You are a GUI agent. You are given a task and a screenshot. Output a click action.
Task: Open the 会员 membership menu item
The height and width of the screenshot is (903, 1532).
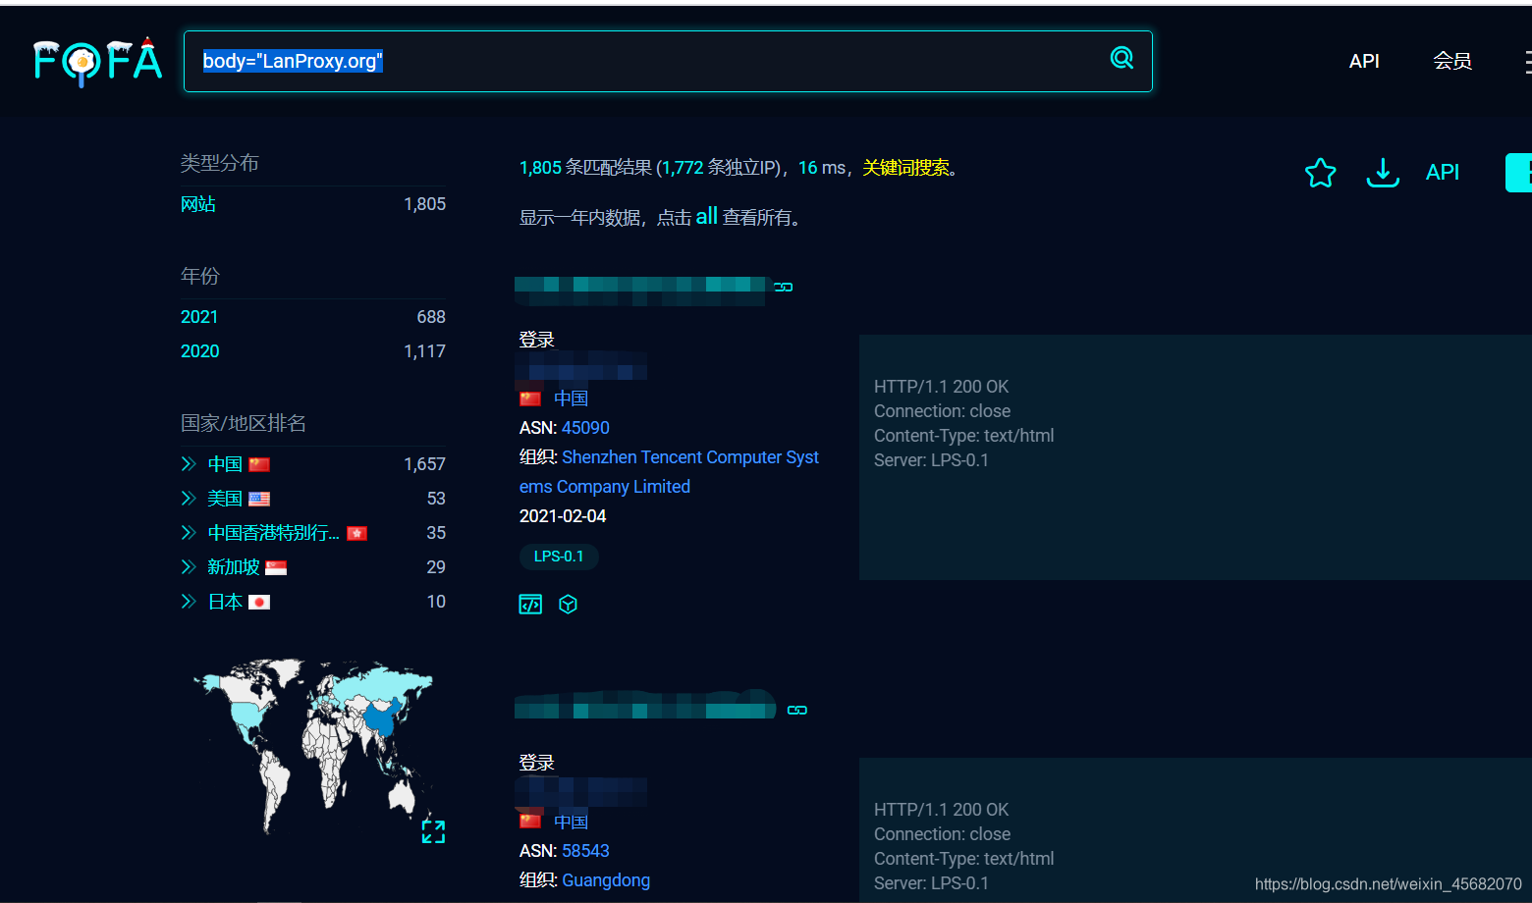(x=1452, y=61)
